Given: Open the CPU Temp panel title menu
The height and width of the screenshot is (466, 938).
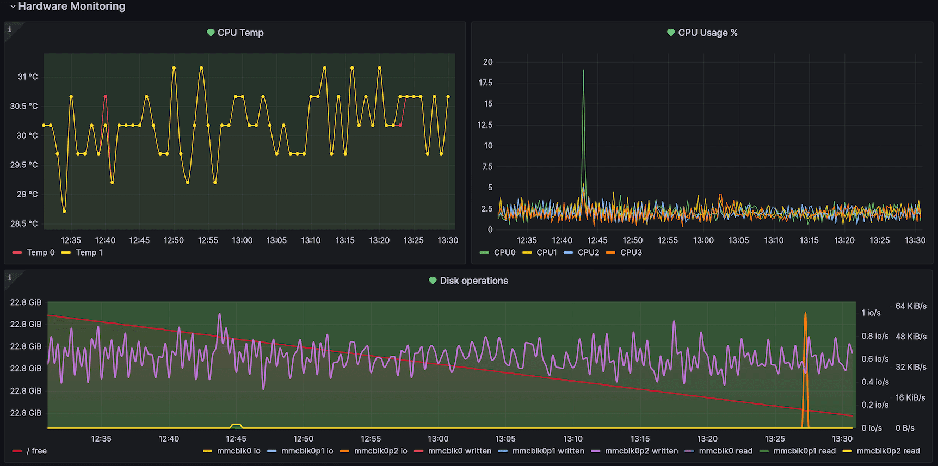Looking at the screenshot, I should (240, 33).
